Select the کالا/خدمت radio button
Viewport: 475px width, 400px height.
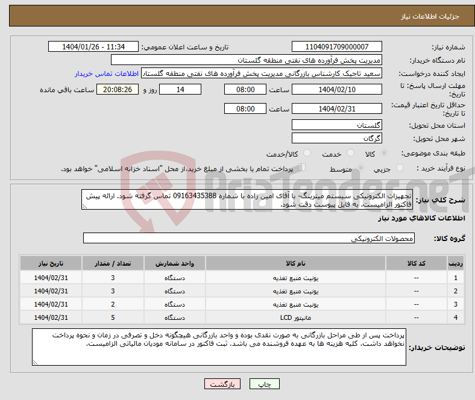click(x=307, y=153)
